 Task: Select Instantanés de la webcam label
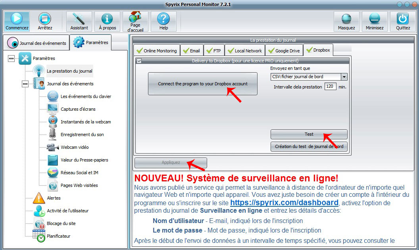86,122
